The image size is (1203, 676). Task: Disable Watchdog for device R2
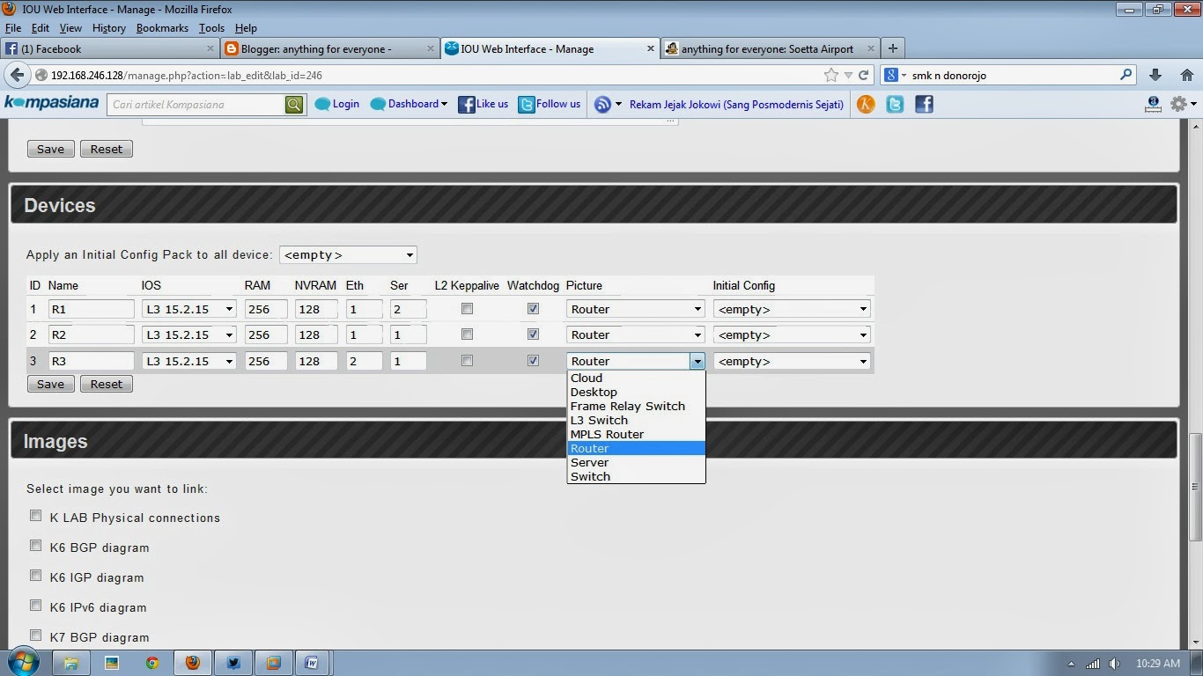tap(533, 334)
